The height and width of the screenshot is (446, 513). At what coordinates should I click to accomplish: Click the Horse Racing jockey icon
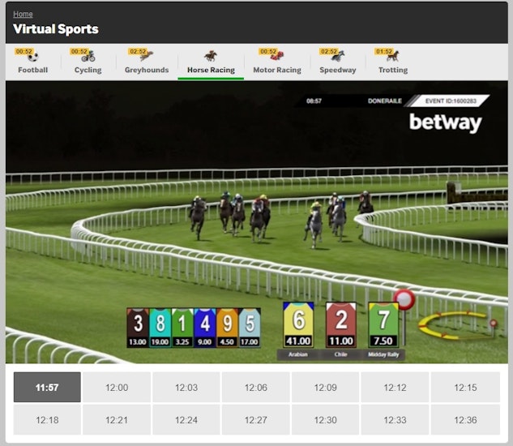(x=211, y=56)
